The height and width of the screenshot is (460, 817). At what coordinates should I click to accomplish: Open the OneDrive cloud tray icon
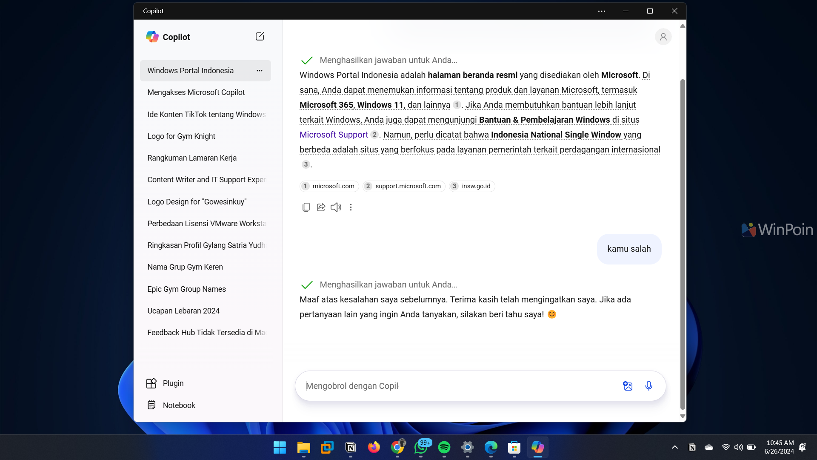click(x=709, y=447)
